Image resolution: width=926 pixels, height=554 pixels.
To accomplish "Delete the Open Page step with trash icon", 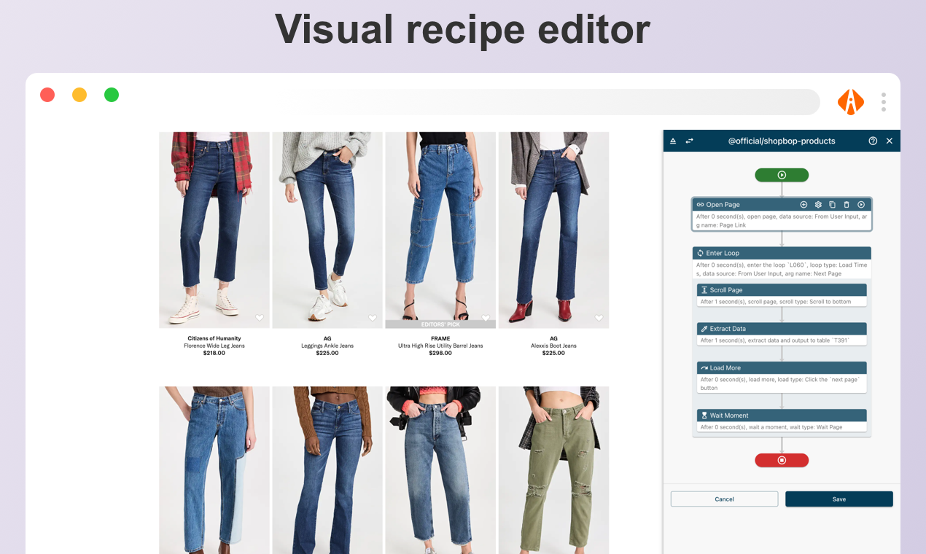I will click(x=847, y=205).
